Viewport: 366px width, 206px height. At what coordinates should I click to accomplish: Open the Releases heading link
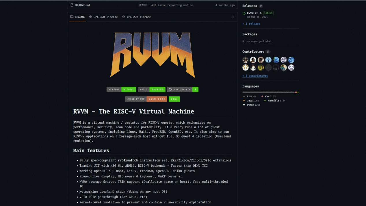[x=250, y=6]
